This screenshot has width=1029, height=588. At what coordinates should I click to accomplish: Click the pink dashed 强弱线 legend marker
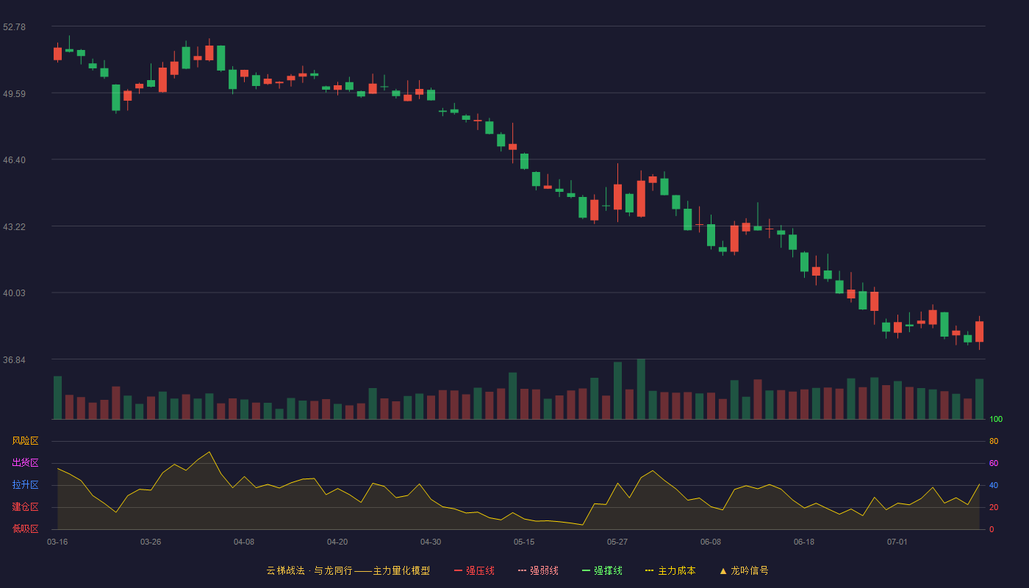click(522, 570)
